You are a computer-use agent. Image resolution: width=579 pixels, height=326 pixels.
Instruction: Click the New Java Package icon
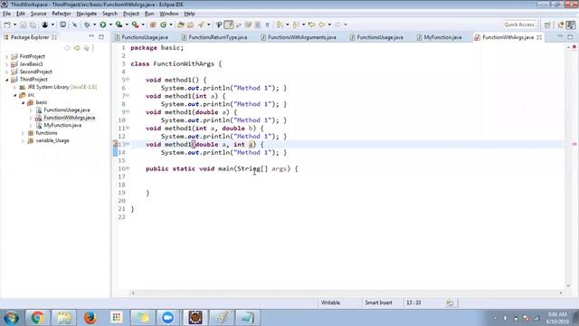(153, 24)
